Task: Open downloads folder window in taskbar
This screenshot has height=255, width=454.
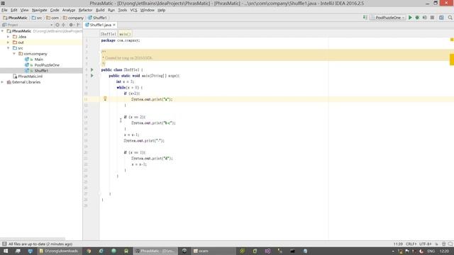Action: [x=59, y=251]
